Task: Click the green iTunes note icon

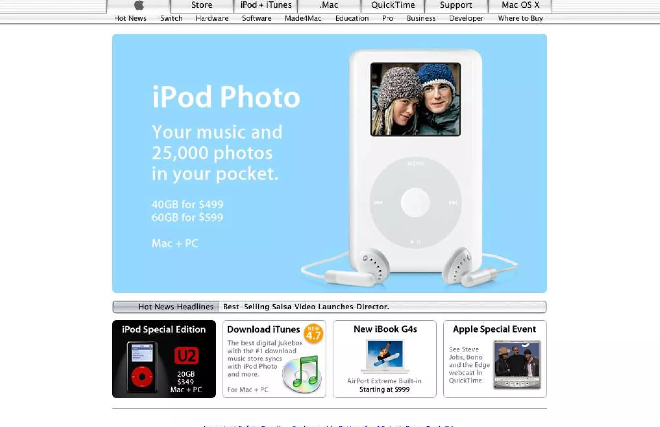Action: pos(302,374)
